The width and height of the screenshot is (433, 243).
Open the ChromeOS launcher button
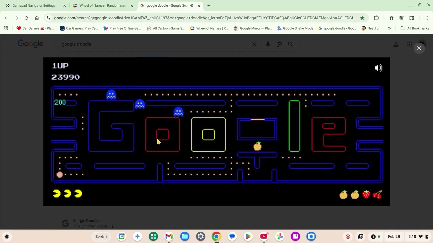click(7, 237)
